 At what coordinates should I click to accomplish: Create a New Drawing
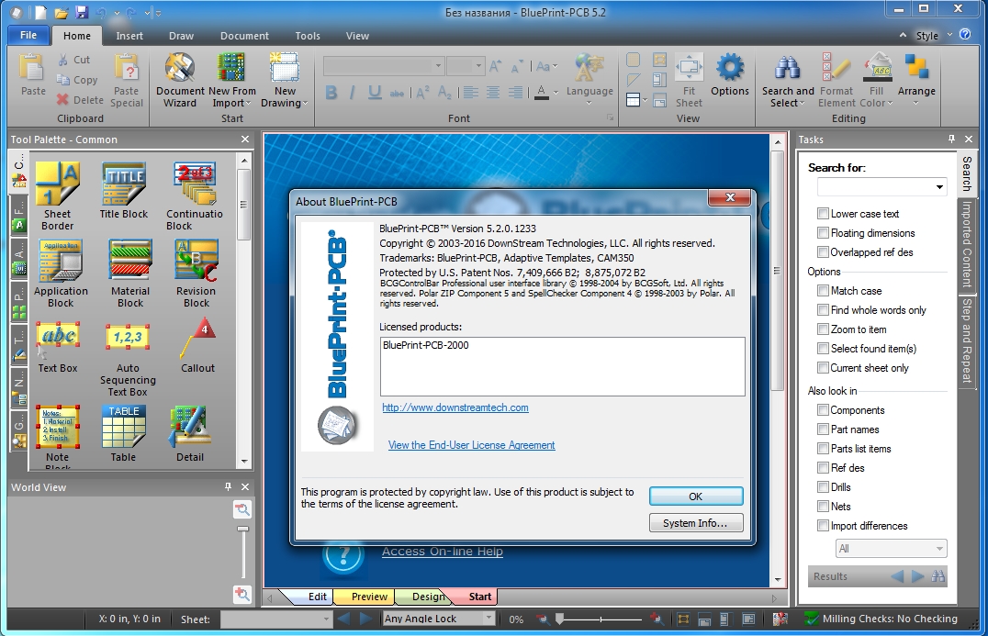pyautogui.click(x=284, y=79)
